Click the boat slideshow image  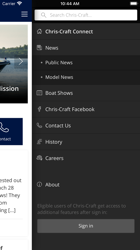tap(14, 64)
